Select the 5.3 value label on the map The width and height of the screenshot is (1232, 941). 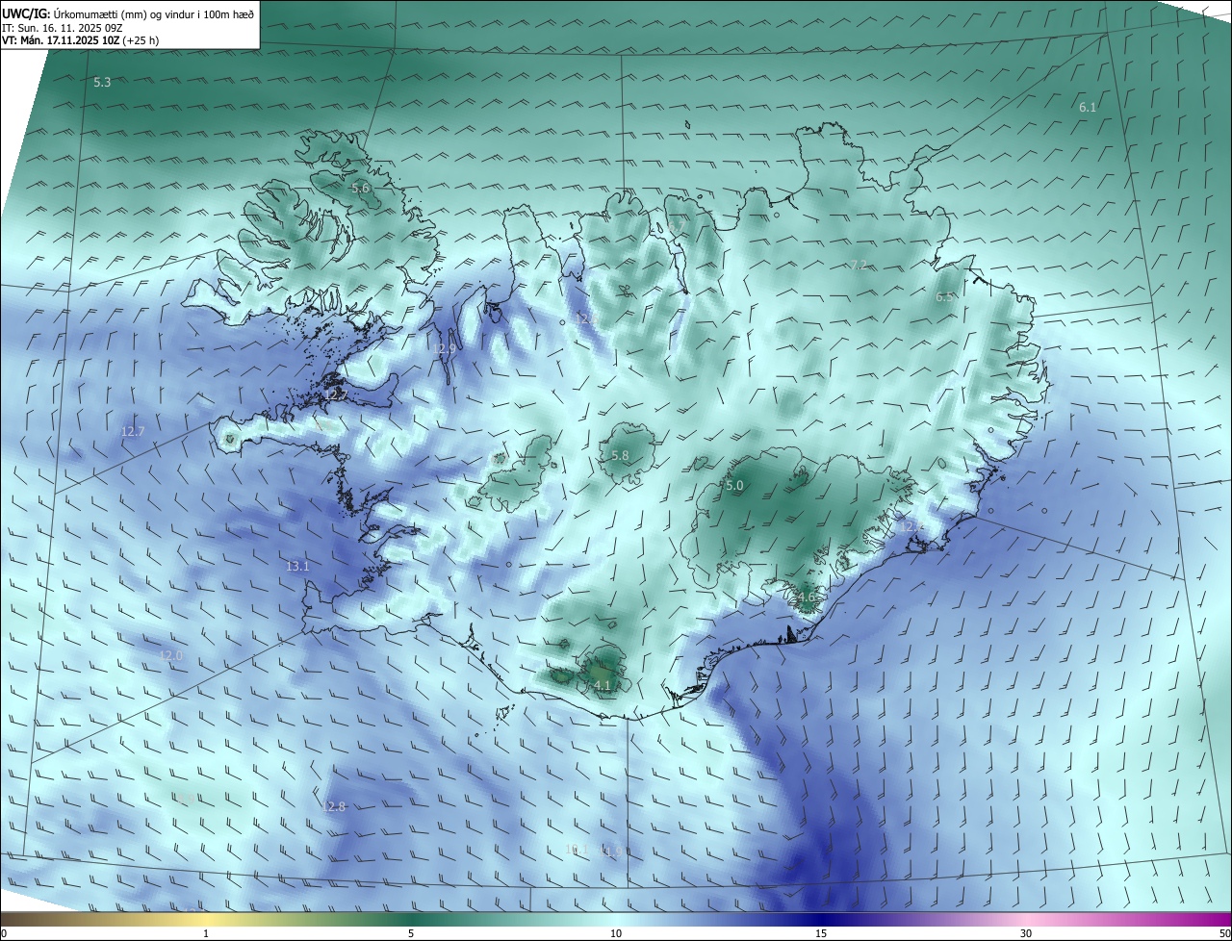pyautogui.click(x=102, y=83)
